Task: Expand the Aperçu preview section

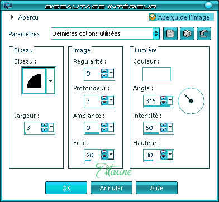Action: point(12,17)
